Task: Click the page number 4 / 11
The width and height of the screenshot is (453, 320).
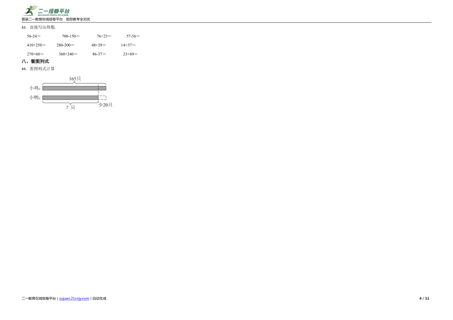Action: tap(424, 298)
